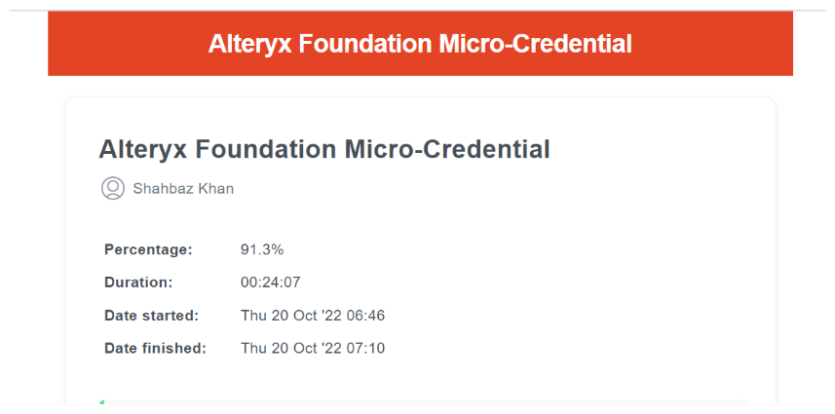Click the word Micro-Credential in red banner
Image resolution: width=835 pixels, height=414 pixels.
tap(535, 44)
